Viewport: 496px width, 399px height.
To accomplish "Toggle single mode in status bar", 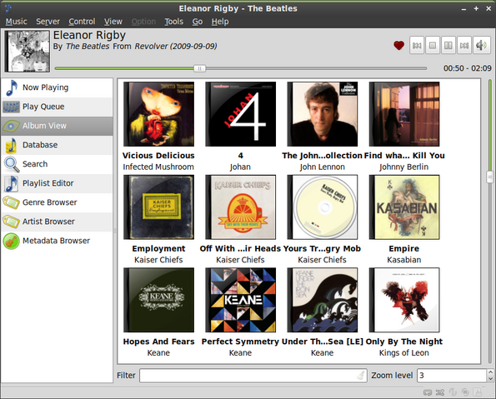I will coord(453,392).
